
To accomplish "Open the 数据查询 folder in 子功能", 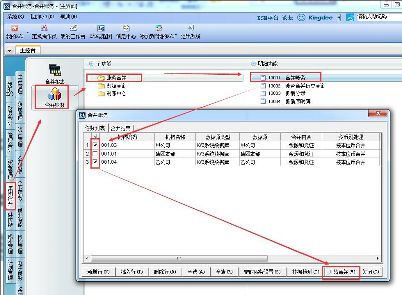I will pos(116,86).
